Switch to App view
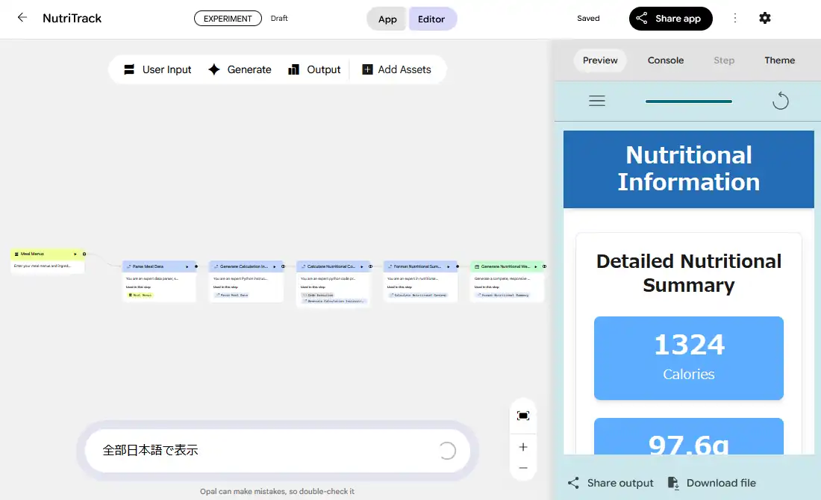 click(x=387, y=19)
